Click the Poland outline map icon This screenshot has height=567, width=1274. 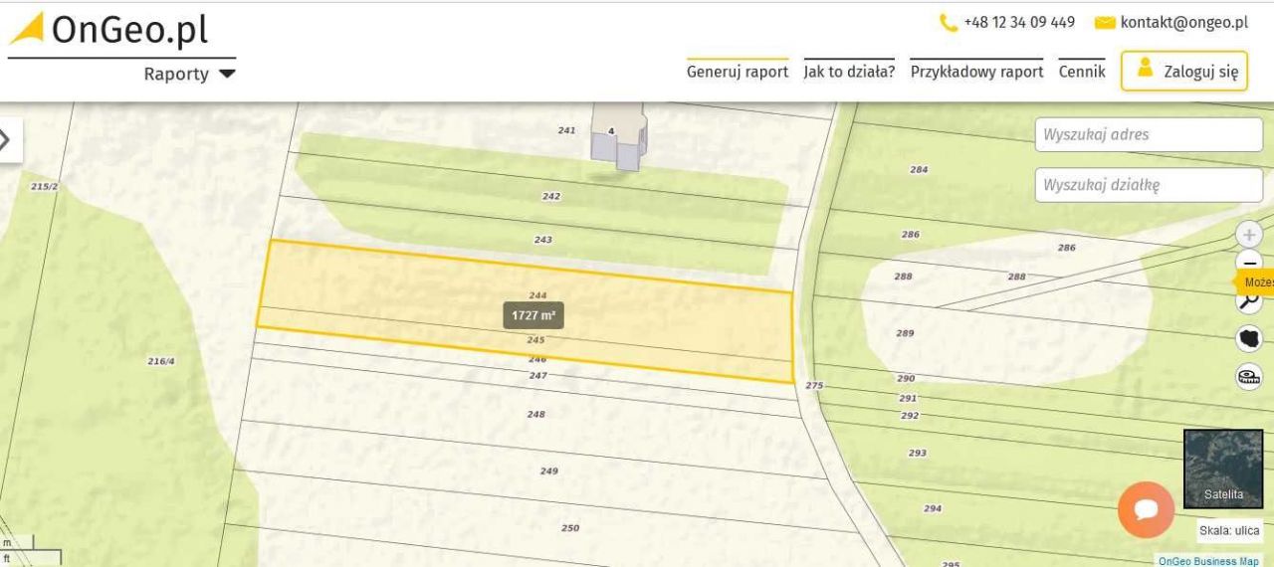pos(1249,339)
